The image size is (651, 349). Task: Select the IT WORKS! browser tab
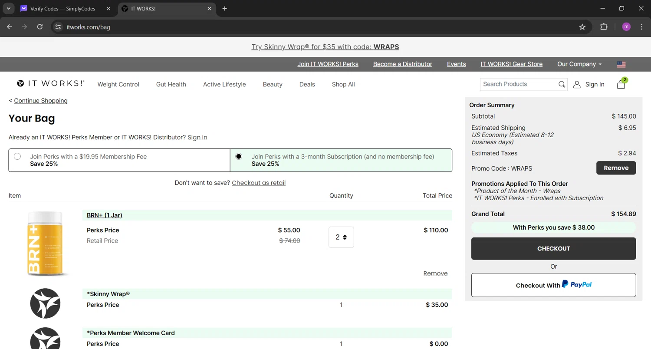point(167,9)
